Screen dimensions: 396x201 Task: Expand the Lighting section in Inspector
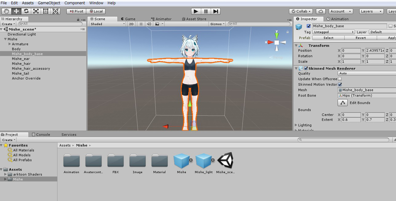pyautogui.click(x=296, y=125)
